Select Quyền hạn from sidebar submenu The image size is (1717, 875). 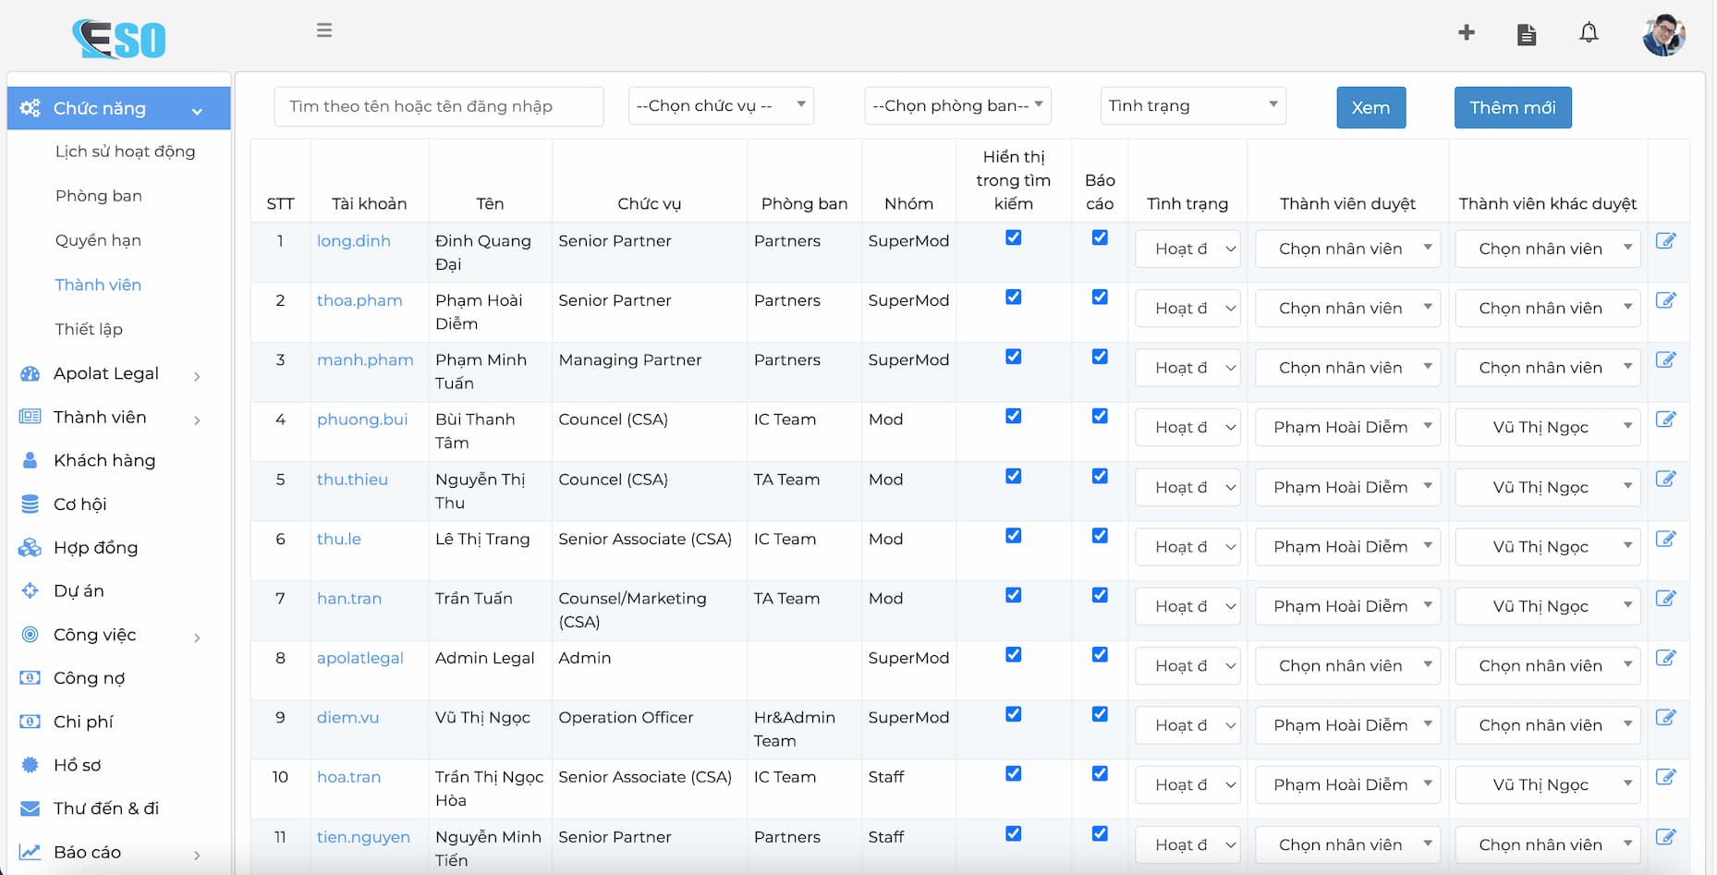coord(98,240)
